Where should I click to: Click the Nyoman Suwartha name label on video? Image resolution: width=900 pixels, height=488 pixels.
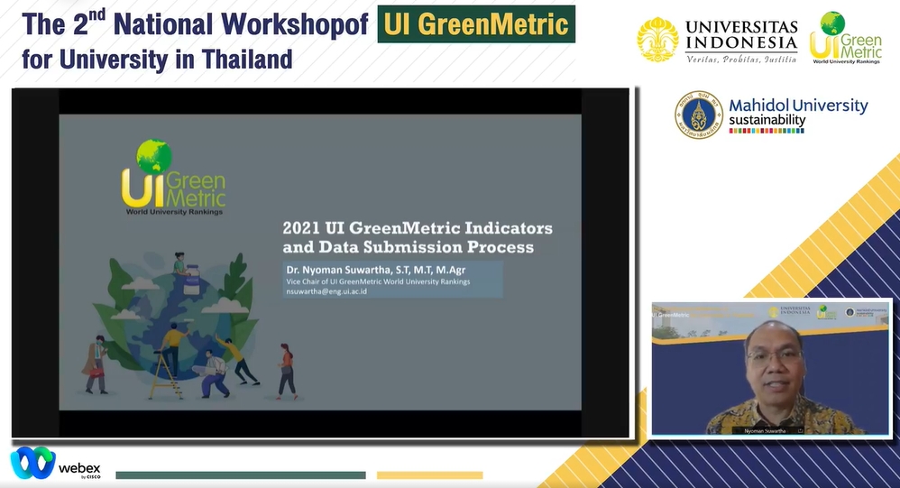pyautogui.click(x=766, y=430)
